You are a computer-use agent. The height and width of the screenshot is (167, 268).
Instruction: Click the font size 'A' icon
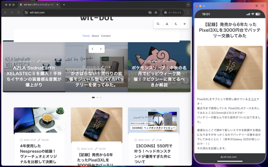click(x=167, y=24)
